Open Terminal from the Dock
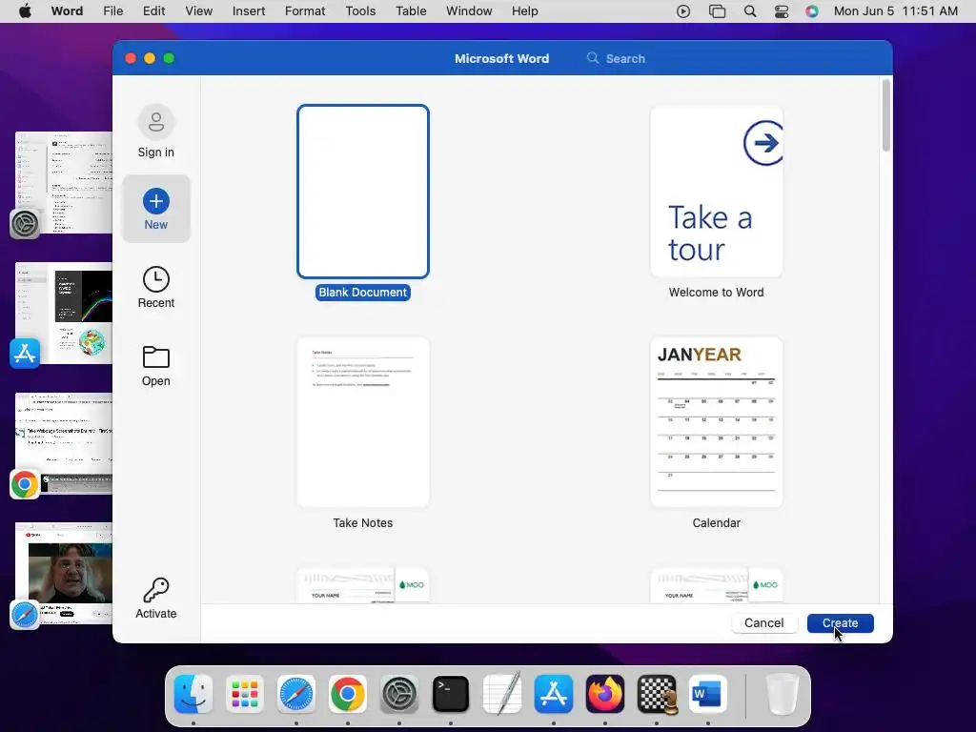 [x=451, y=694]
